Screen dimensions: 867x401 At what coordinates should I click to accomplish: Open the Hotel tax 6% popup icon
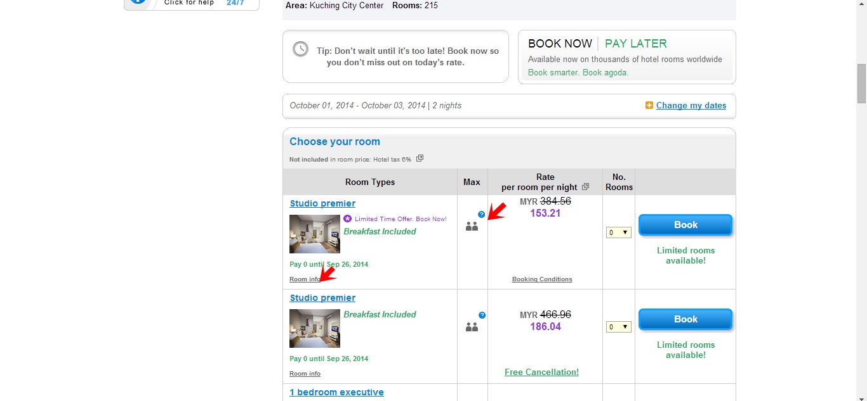click(420, 158)
